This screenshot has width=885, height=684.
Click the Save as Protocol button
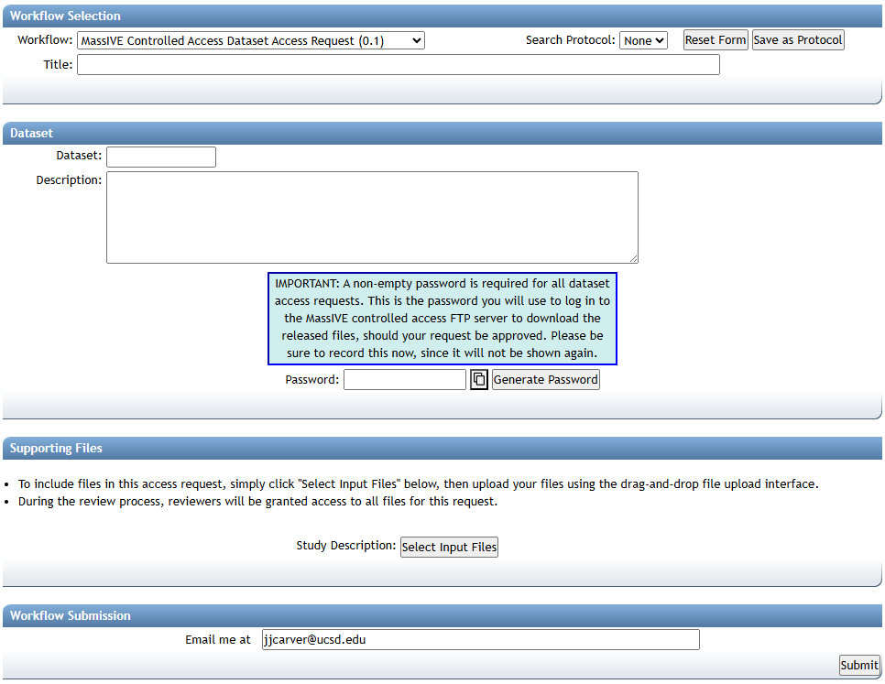tap(798, 40)
